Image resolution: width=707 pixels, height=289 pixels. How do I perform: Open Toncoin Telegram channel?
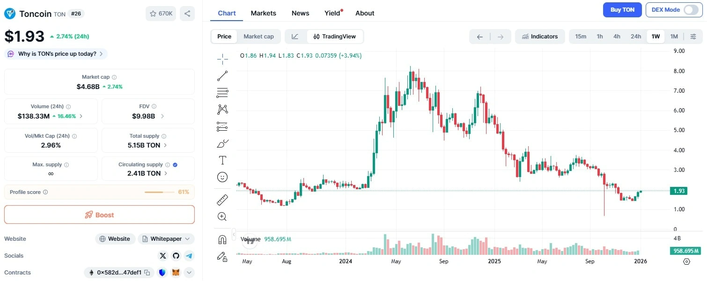point(189,256)
